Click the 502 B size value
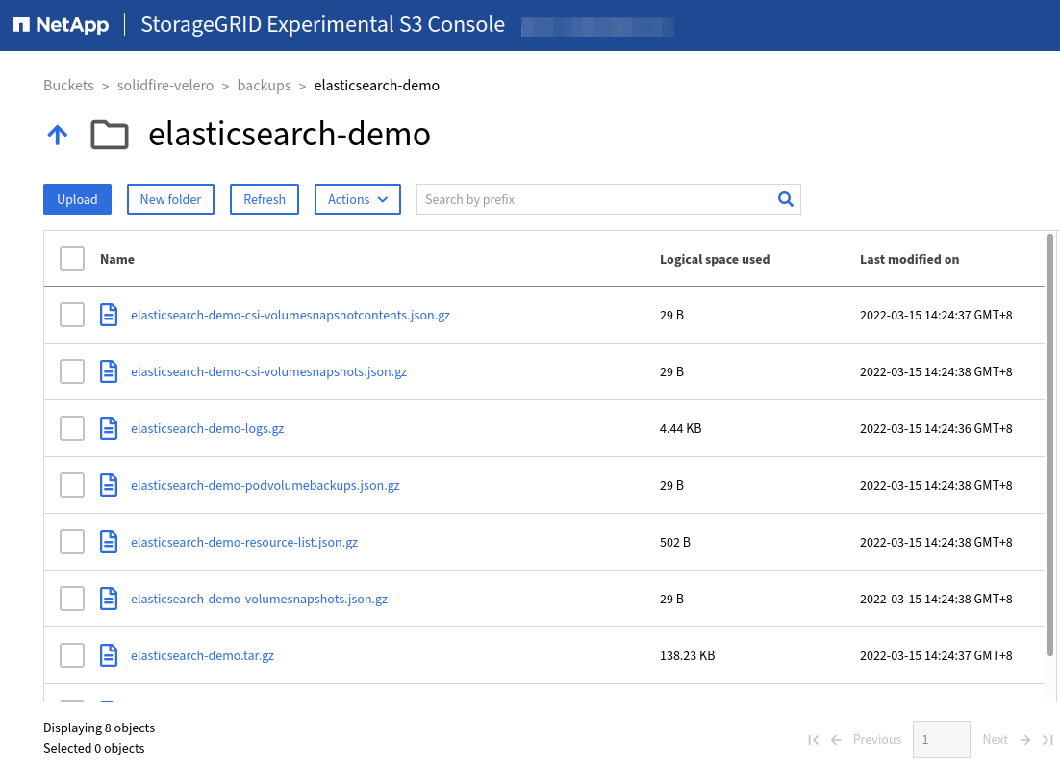The width and height of the screenshot is (1060, 766). coord(674,542)
